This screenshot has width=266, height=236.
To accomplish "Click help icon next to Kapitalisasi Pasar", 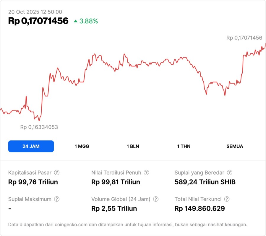I will [57, 173].
